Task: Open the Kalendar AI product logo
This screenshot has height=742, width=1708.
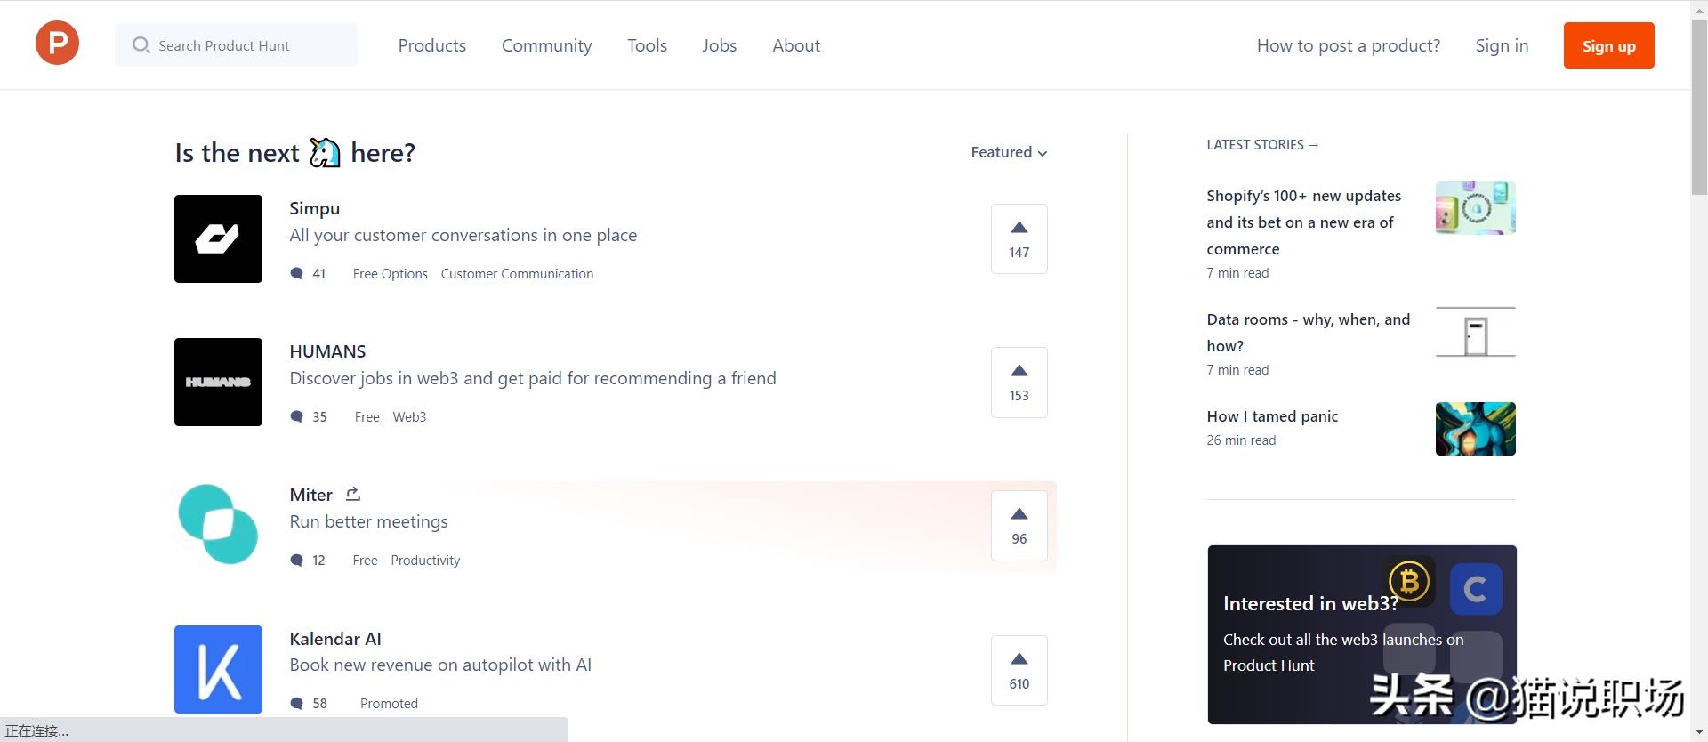Action: (x=218, y=669)
